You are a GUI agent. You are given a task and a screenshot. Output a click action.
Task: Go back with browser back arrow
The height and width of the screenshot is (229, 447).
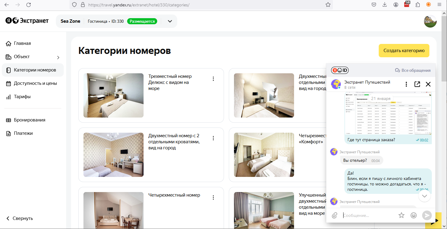pyautogui.click(x=7, y=5)
